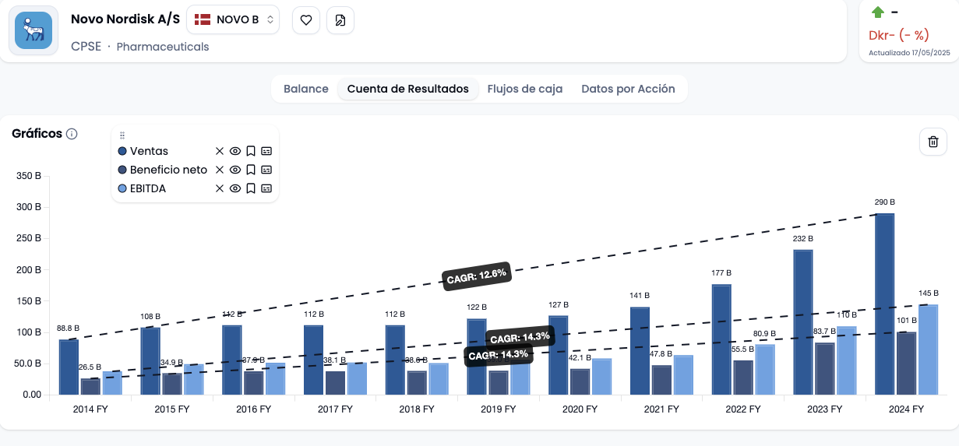Click the Novo Nordisk A/S company name
Viewport: 959px width, 446px height.
click(125, 19)
